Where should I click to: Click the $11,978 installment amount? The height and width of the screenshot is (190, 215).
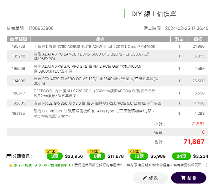coord(115,156)
